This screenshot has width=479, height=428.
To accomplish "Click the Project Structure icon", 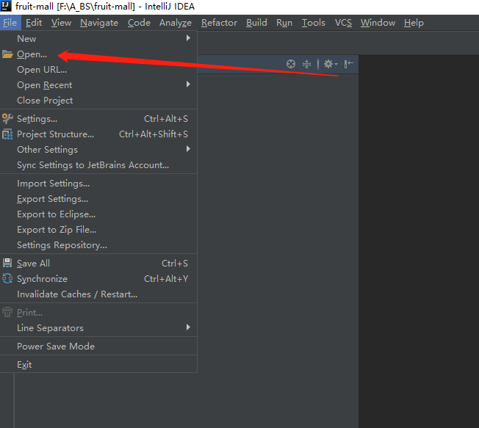I will 7,134.
